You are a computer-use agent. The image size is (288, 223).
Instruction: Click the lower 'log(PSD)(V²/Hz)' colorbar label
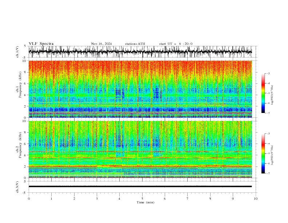[272, 155]
